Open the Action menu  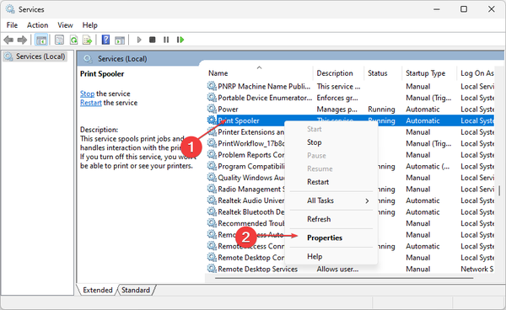37,25
